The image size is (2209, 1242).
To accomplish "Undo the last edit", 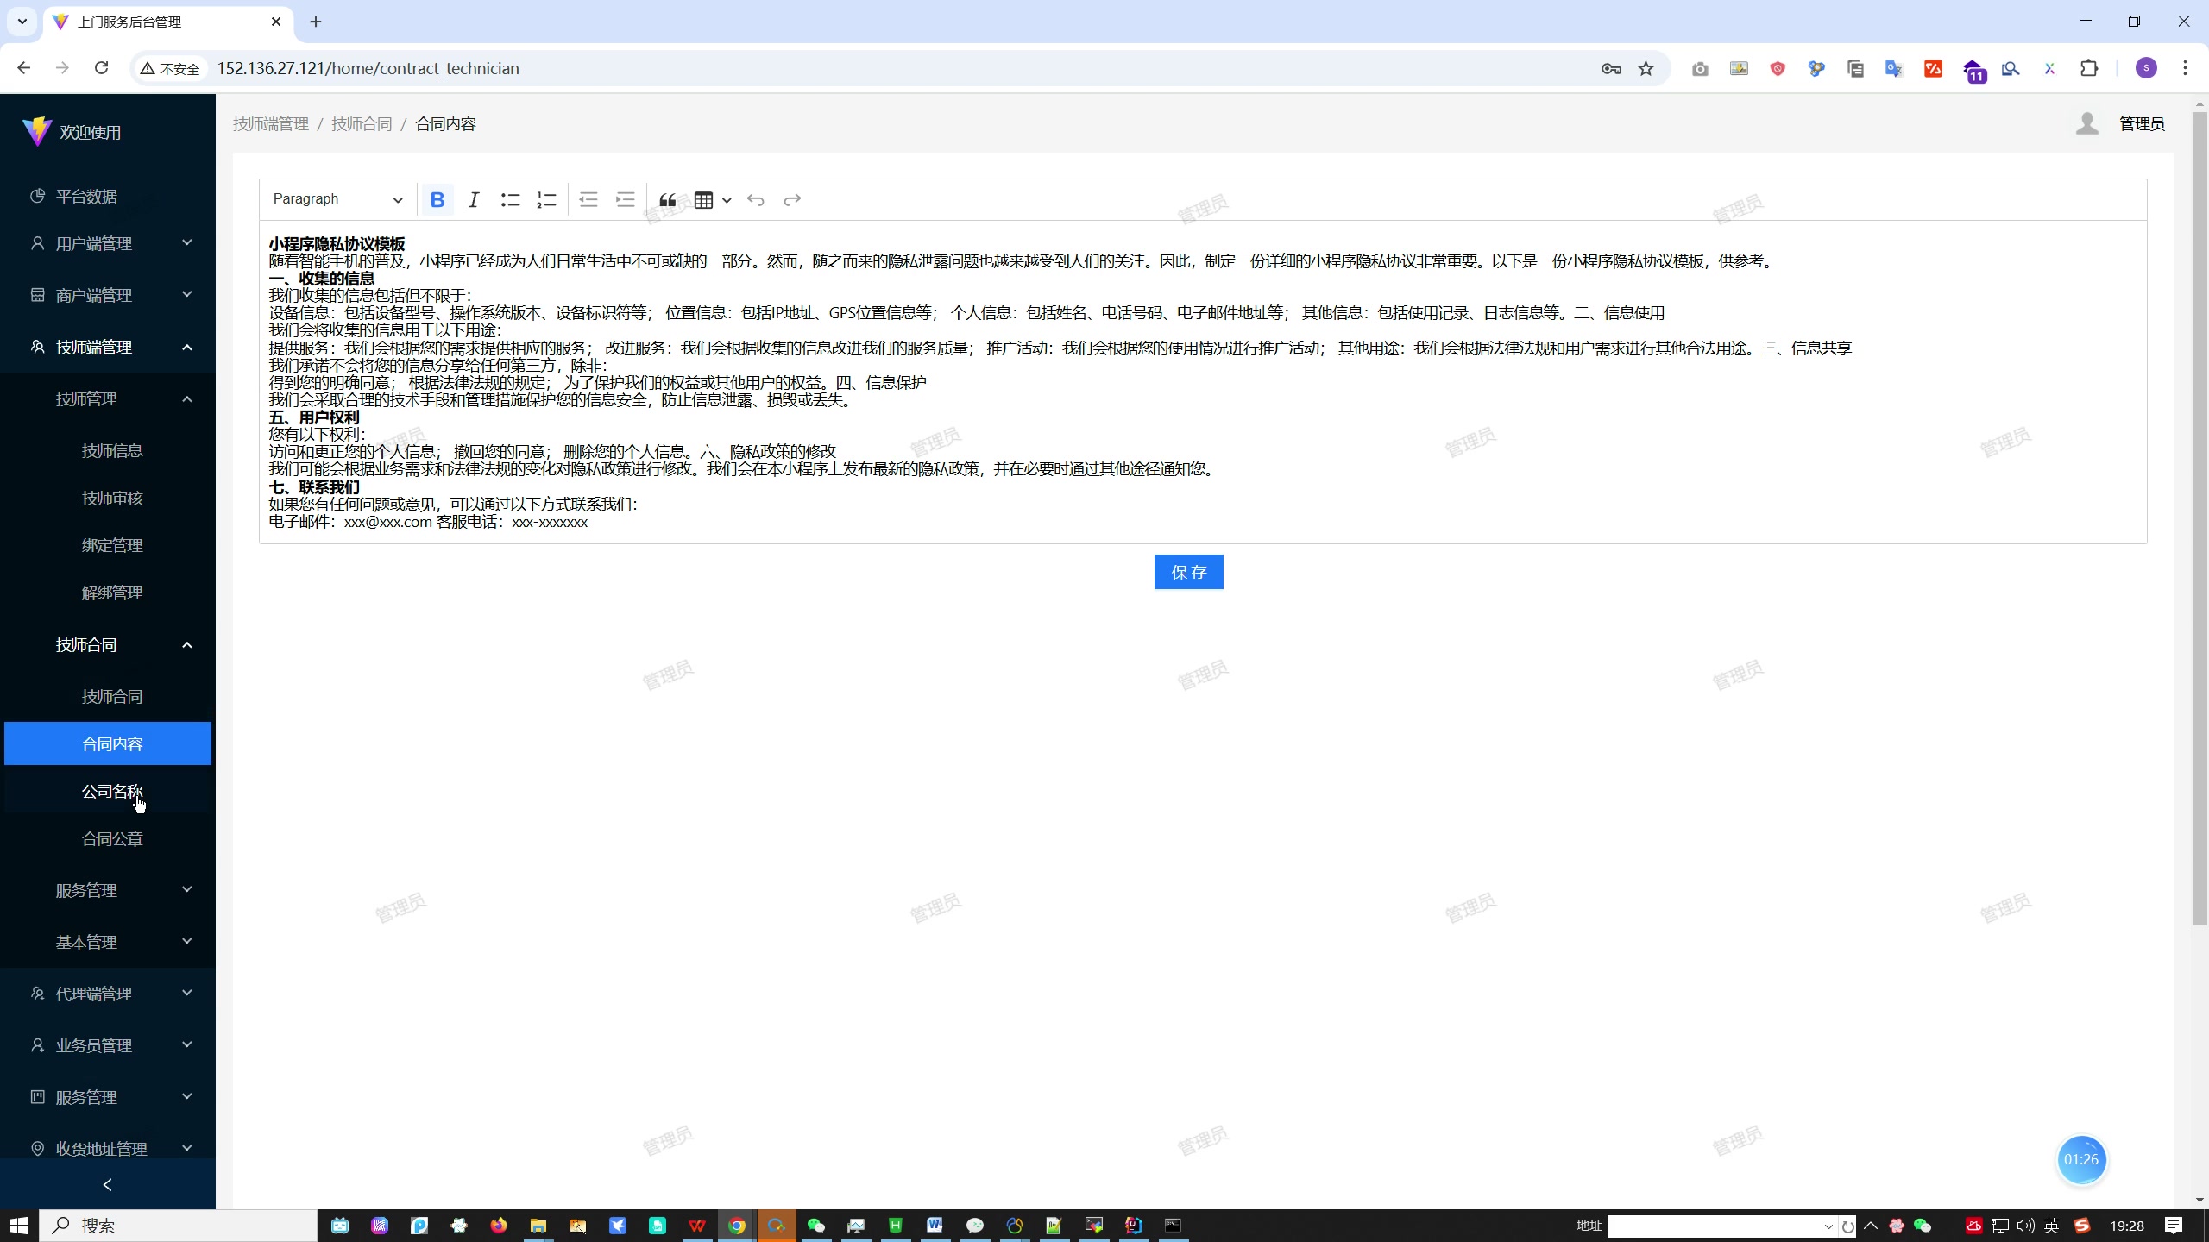I will click(756, 200).
